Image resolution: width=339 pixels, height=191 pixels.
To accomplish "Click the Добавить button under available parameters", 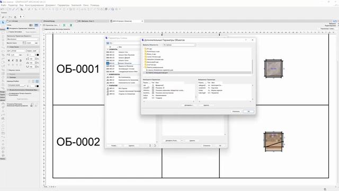I will [x=189, y=105].
